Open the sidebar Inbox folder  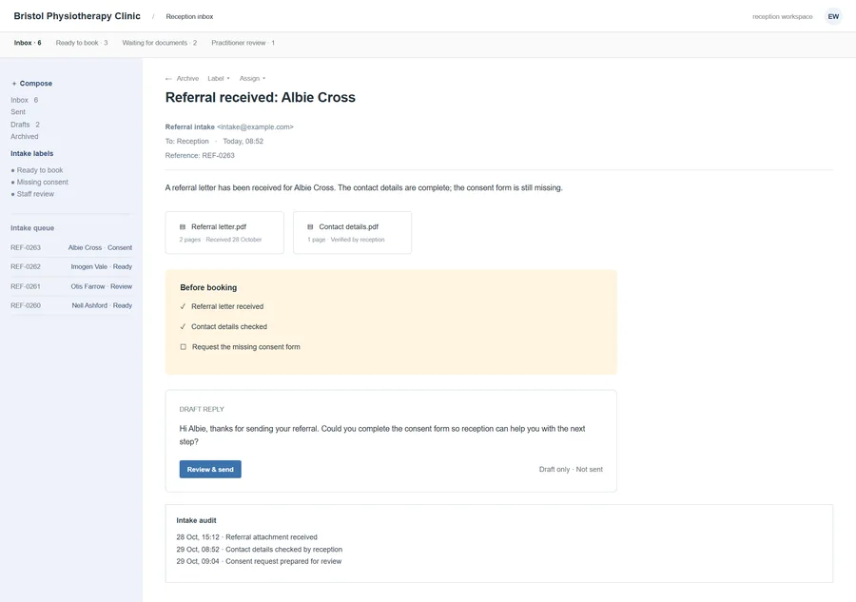click(x=25, y=100)
